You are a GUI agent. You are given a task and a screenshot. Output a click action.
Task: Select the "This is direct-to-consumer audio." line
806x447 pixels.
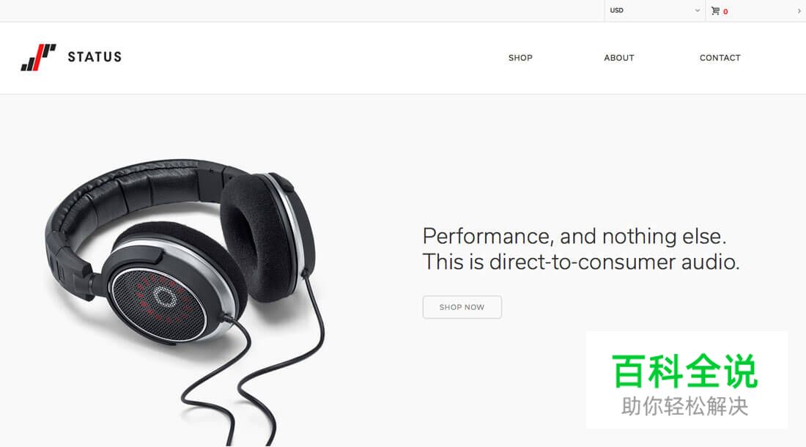581,262
